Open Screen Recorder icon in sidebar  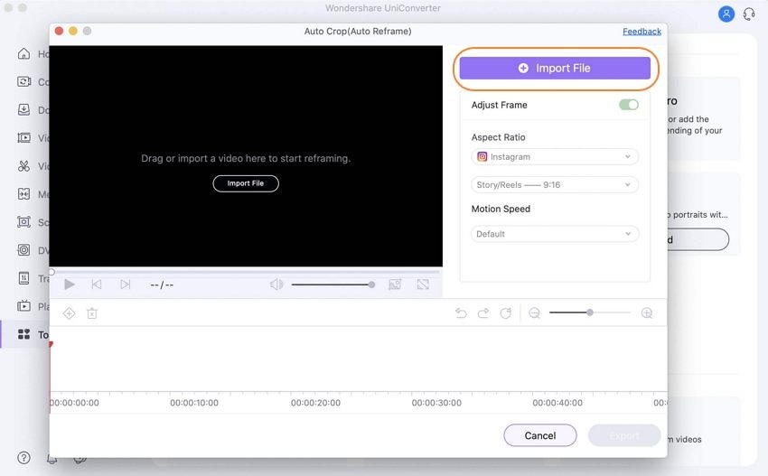point(23,222)
